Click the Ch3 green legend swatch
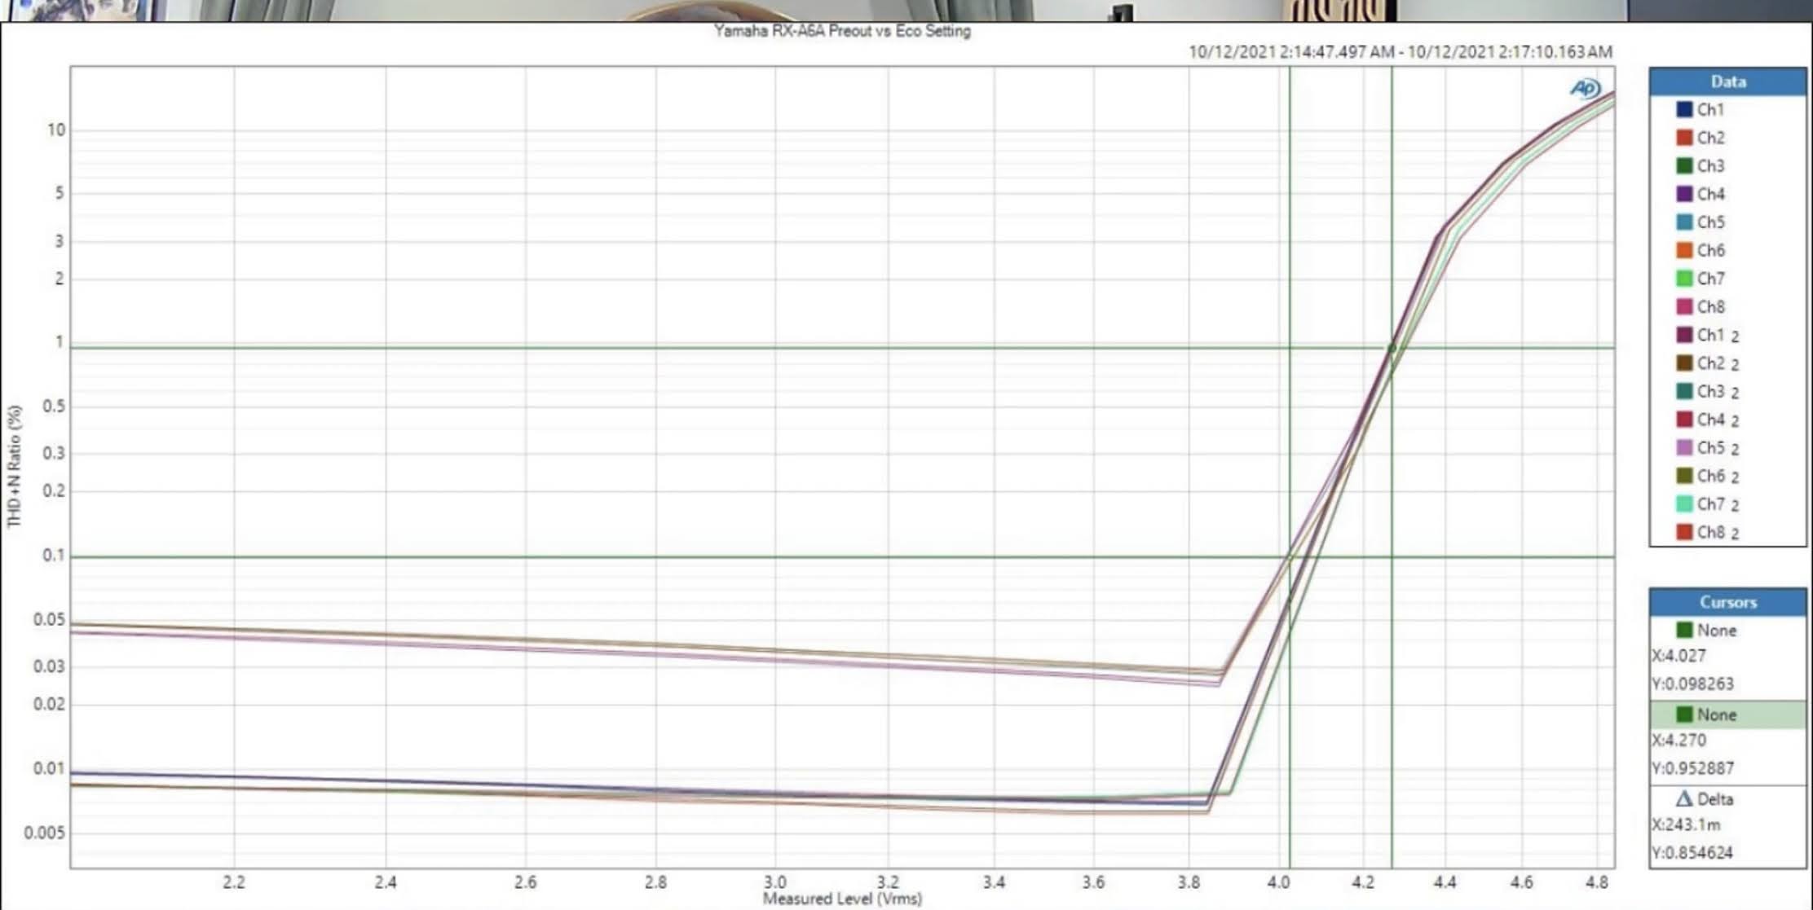This screenshot has width=1813, height=910. 1684,165
